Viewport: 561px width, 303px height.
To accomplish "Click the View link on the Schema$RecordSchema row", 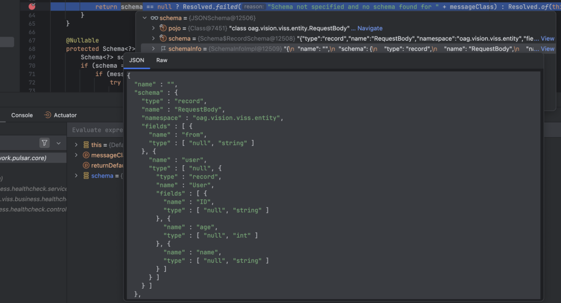I will click(x=548, y=38).
